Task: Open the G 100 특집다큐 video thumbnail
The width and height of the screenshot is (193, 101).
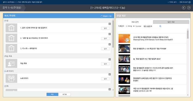Action: pos(124,49)
